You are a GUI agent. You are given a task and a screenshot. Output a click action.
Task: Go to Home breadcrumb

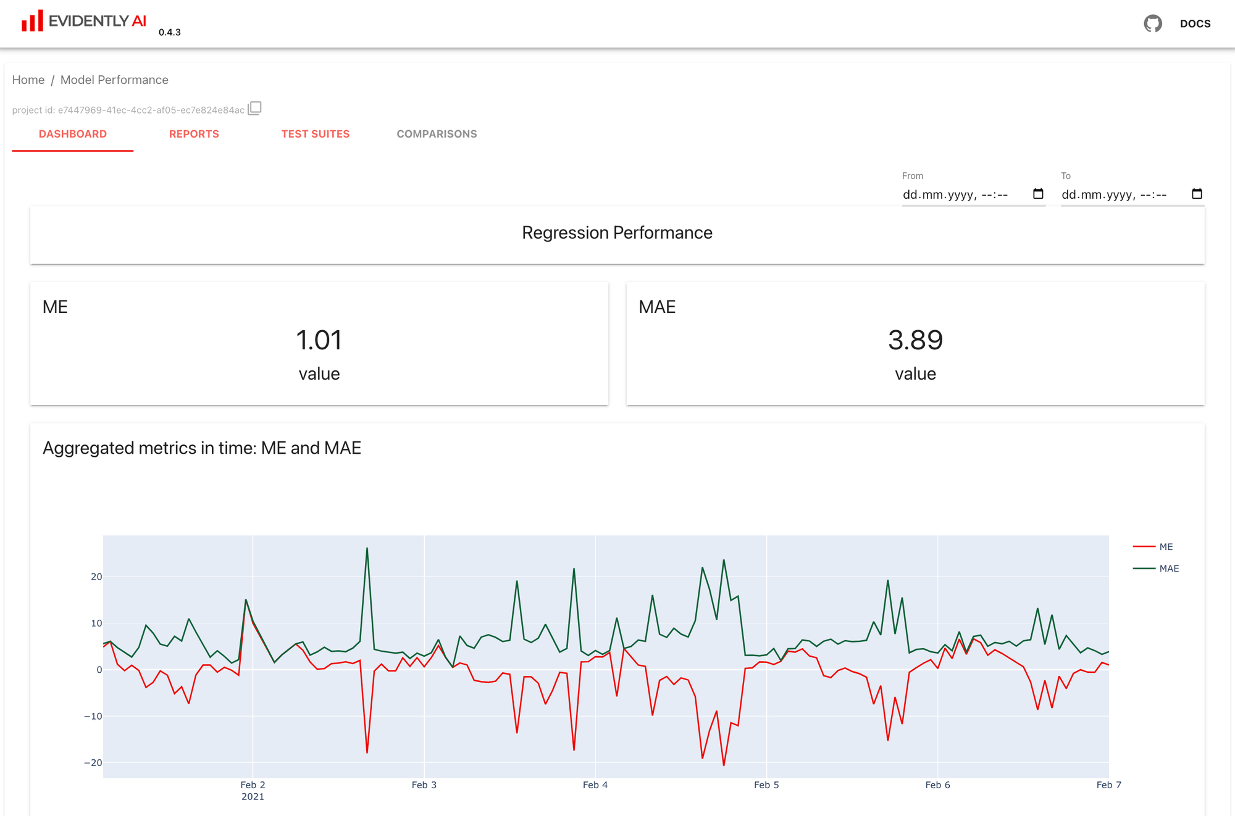click(28, 80)
